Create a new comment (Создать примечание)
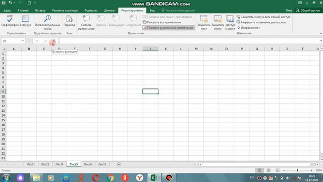 pyautogui.click(x=86, y=22)
